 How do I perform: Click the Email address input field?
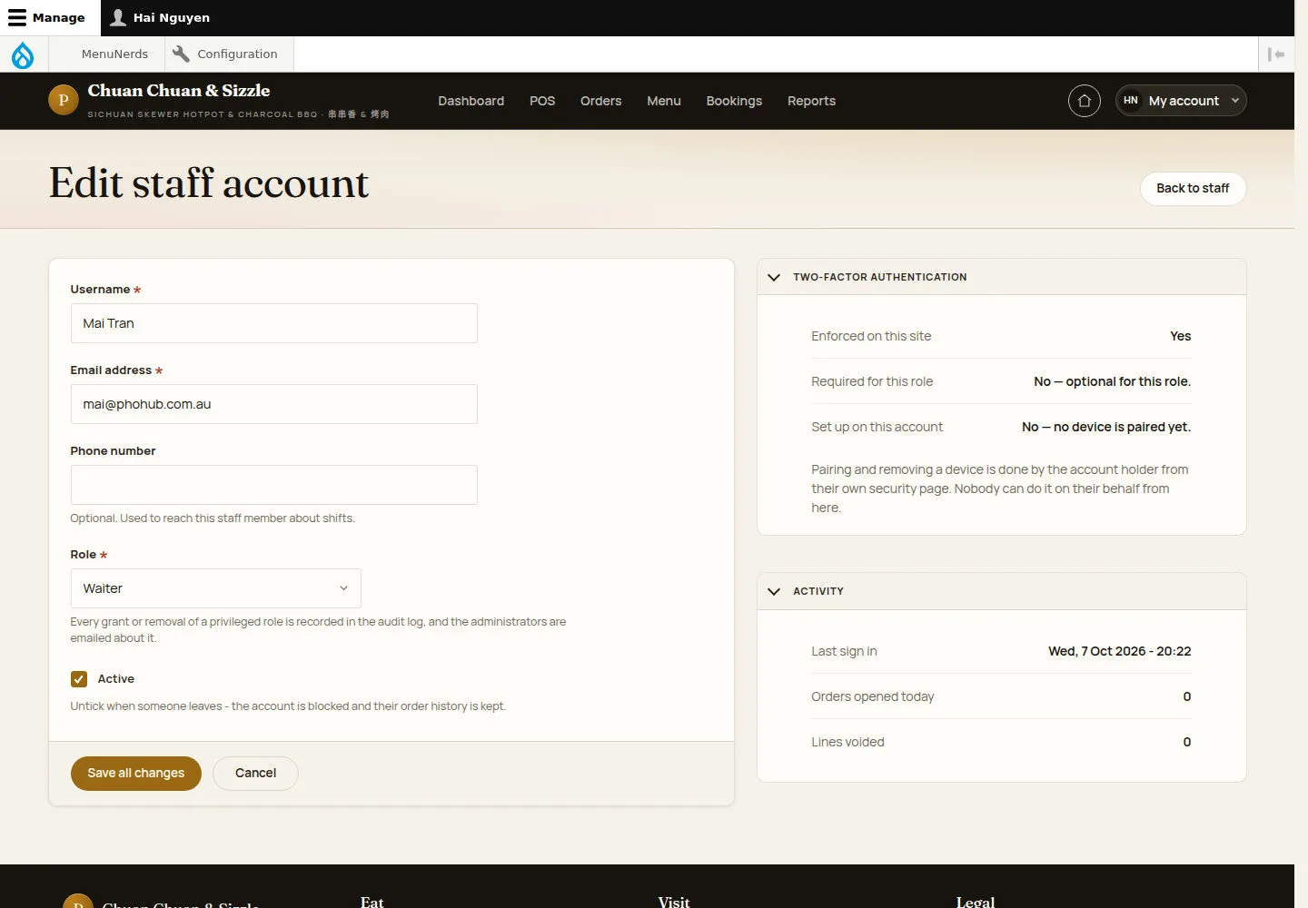tap(274, 404)
